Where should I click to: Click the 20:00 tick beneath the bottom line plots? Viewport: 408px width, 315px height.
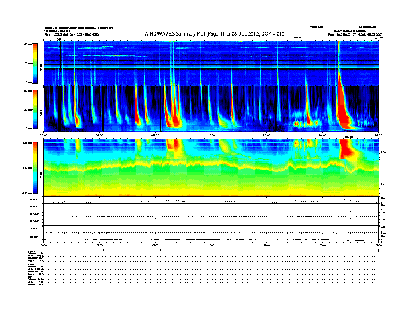(322, 245)
